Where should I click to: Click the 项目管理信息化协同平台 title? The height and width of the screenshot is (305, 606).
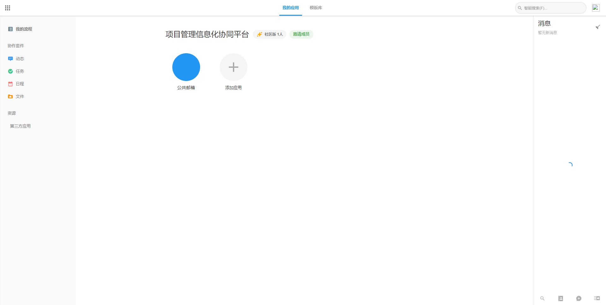pyautogui.click(x=207, y=34)
